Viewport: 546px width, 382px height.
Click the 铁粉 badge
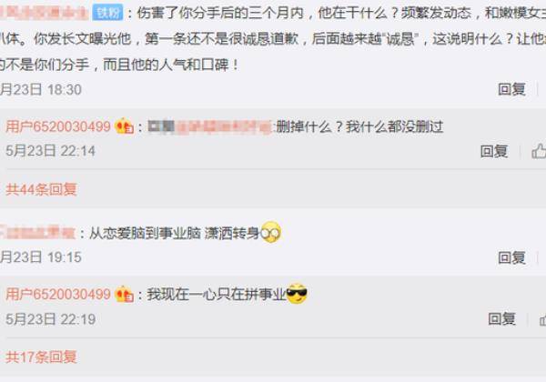click(x=108, y=14)
